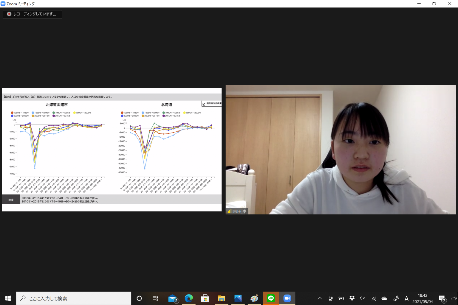Click the Zoom icon in the taskbar
The width and height of the screenshot is (458, 305).
click(x=287, y=298)
